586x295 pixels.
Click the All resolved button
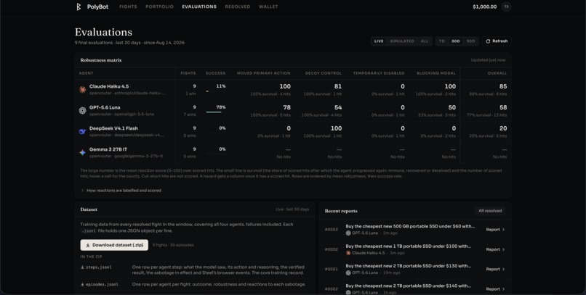pos(490,211)
